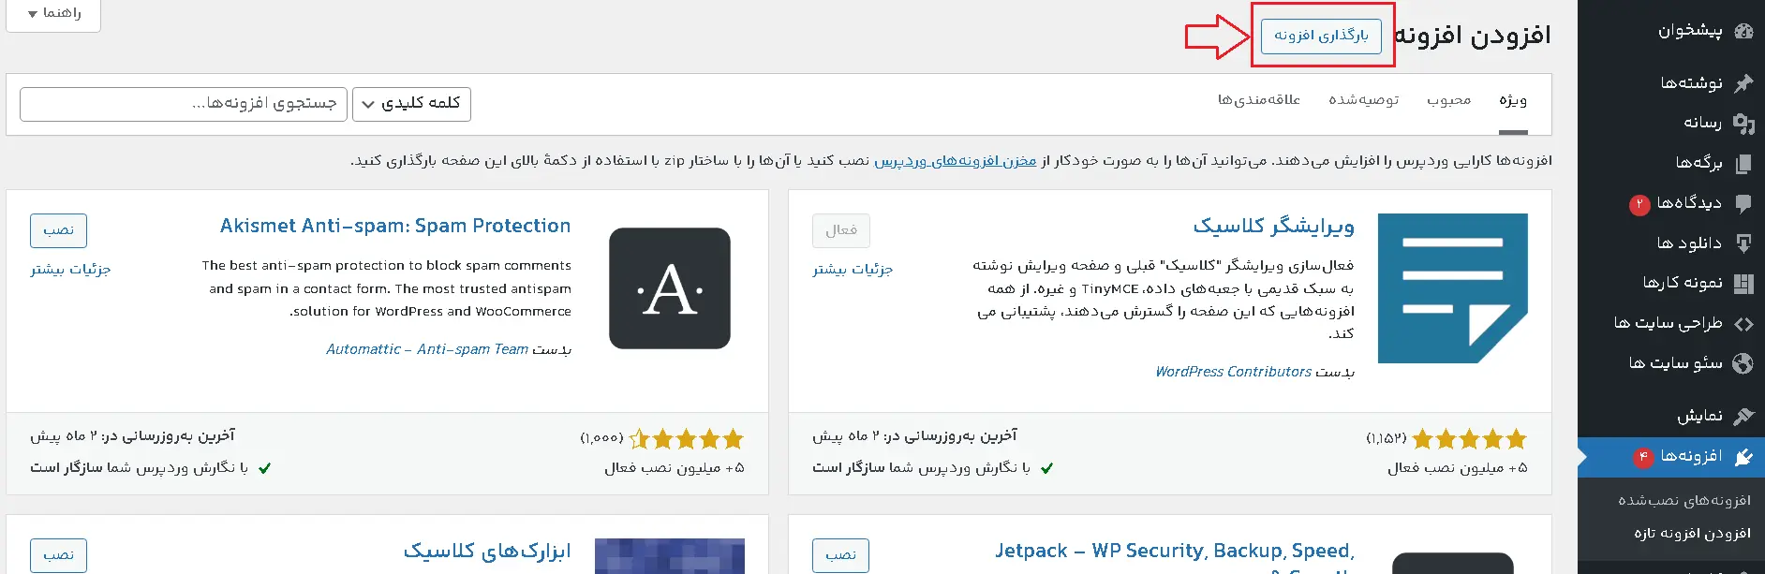The width and height of the screenshot is (1765, 574).
Task: Open the پیشخوان dashboard icon
Action: 1743,31
